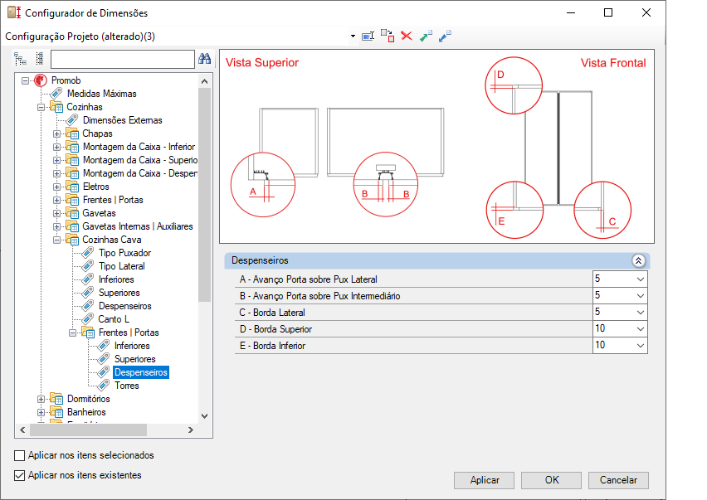Image resolution: width=707 pixels, height=500 pixels.
Task: Click the tree horizontal scrollbar left arrow
Action: pyautogui.click(x=22, y=430)
